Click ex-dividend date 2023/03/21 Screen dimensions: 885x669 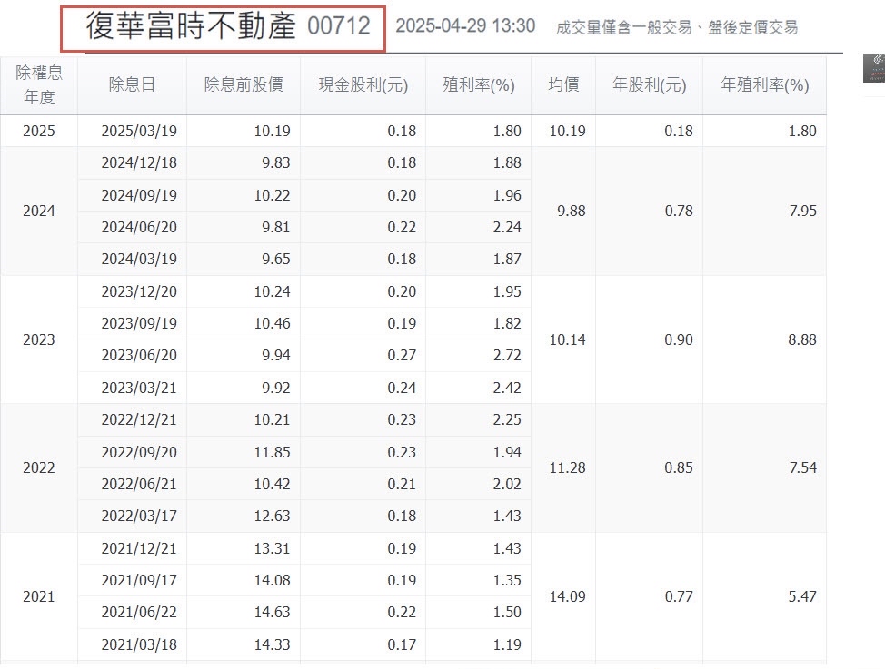139,388
